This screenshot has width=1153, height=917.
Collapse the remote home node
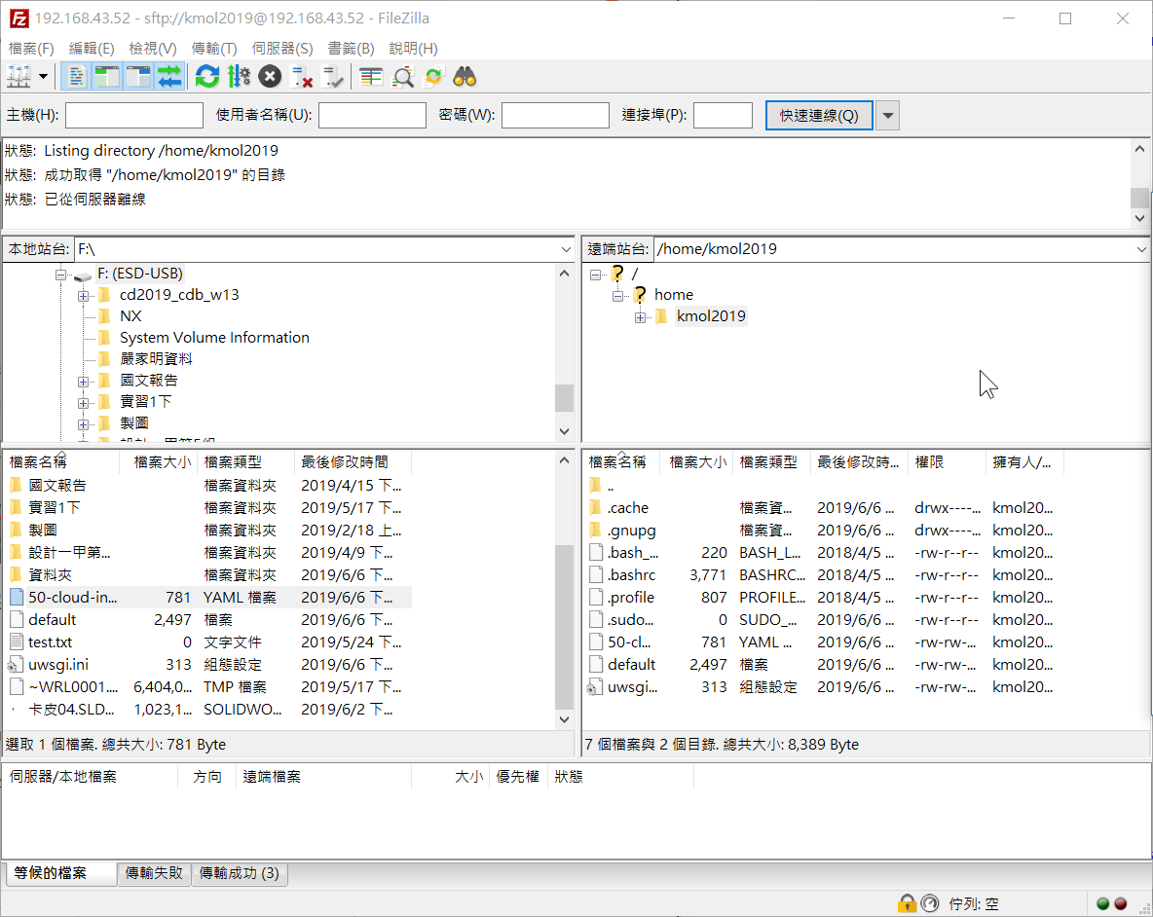(618, 296)
